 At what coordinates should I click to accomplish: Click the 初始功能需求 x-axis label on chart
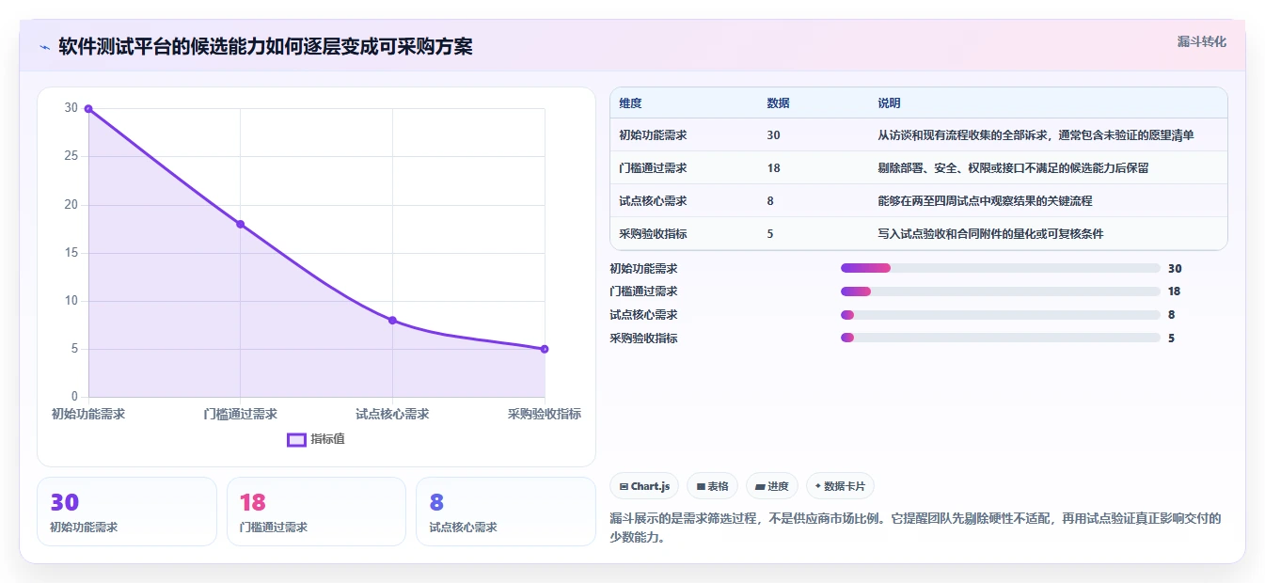[88, 414]
